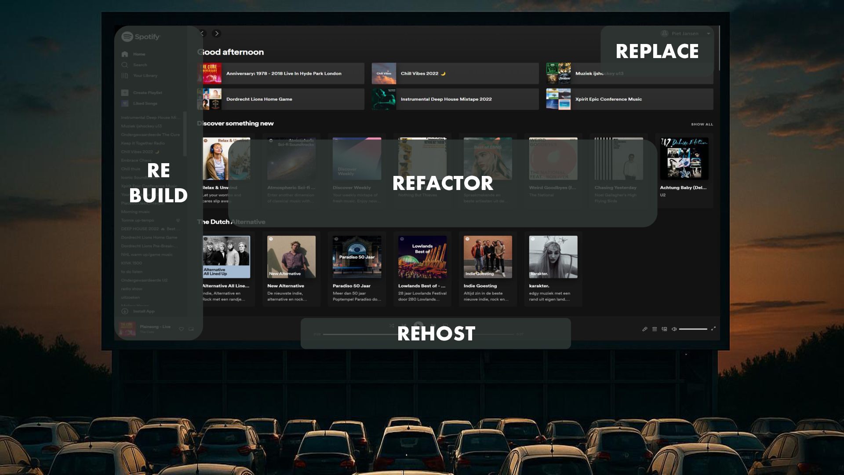Select the Atmospheric Sci-fi Soundtracks cover
Screen dimensions: 844x475
tap(291, 158)
